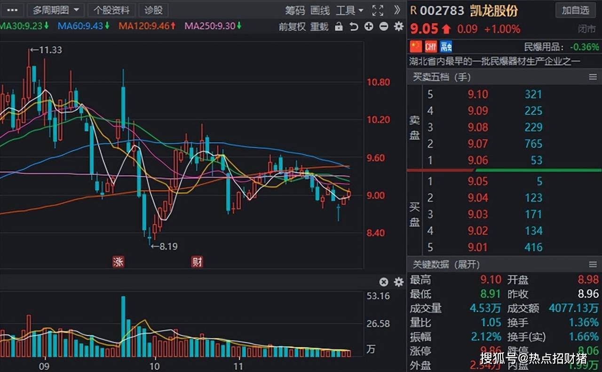
Task: Click the China flag market icon
Action: [416, 46]
